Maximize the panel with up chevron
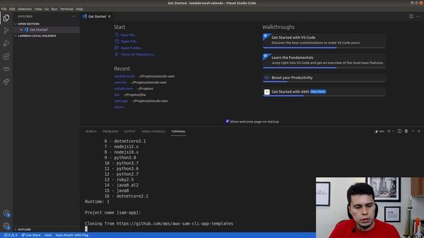 (x=413, y=131)
